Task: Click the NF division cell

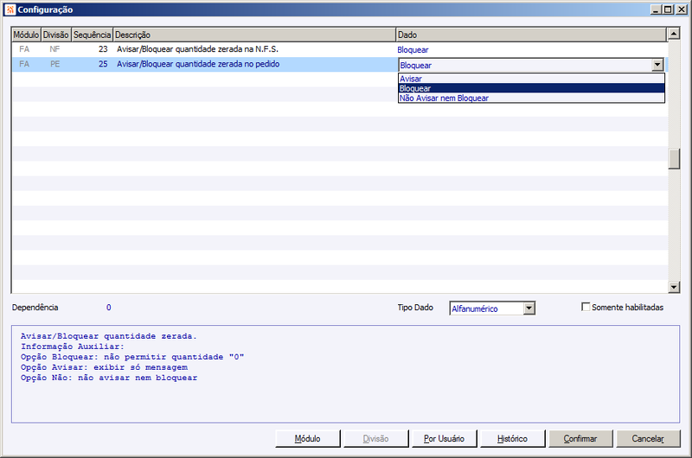Action: 54,49
